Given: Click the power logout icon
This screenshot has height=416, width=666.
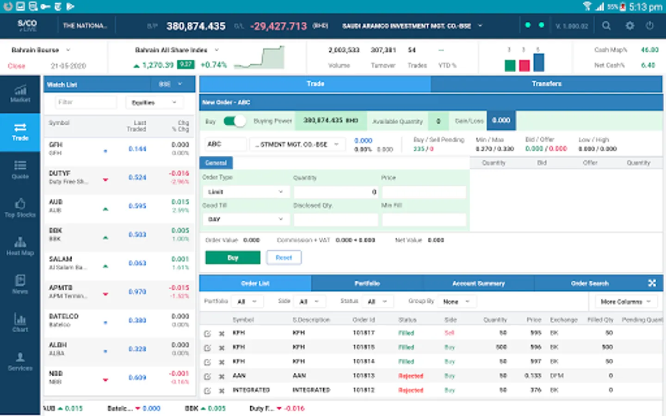Looking at the screenshot, I should tap(650, 26).
